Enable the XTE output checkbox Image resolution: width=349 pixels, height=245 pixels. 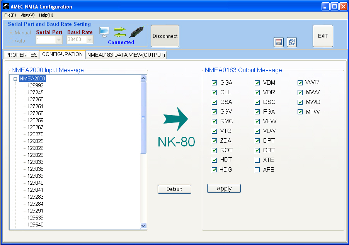257,160
